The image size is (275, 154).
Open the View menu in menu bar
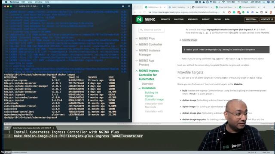[30, 2]
